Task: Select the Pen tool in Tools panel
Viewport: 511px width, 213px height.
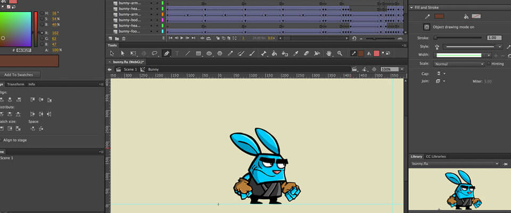Action: click(166, 53)
